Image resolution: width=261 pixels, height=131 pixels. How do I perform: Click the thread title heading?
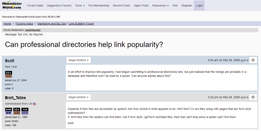[84, 45]
